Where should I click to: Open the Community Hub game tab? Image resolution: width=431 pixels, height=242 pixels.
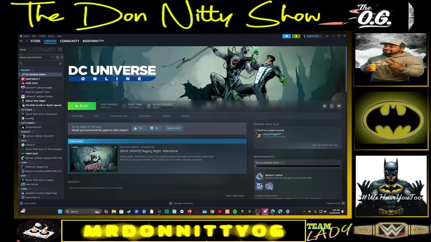click(119, 116)
